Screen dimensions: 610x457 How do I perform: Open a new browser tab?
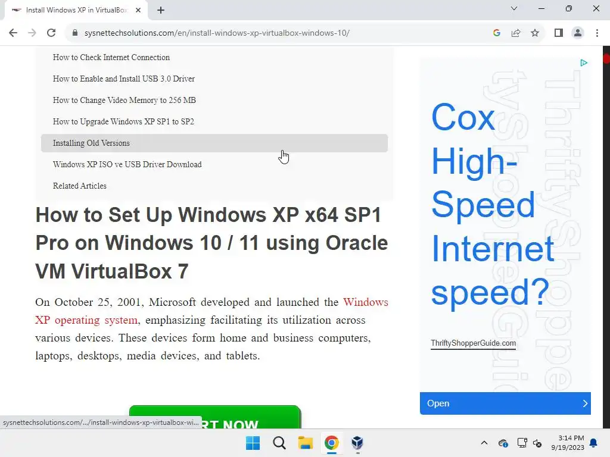(161, 10)
